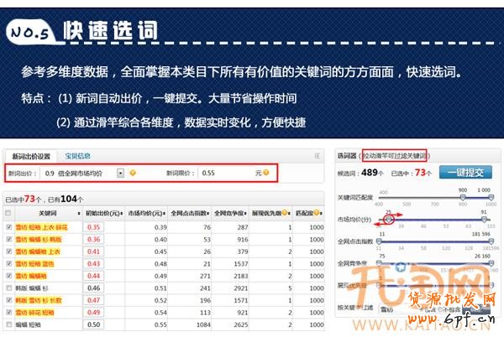The image size is (504, 337).
Task: Uncheck the 雪纺 短袖 上衣 碎花 row
Action: point(10,226)
